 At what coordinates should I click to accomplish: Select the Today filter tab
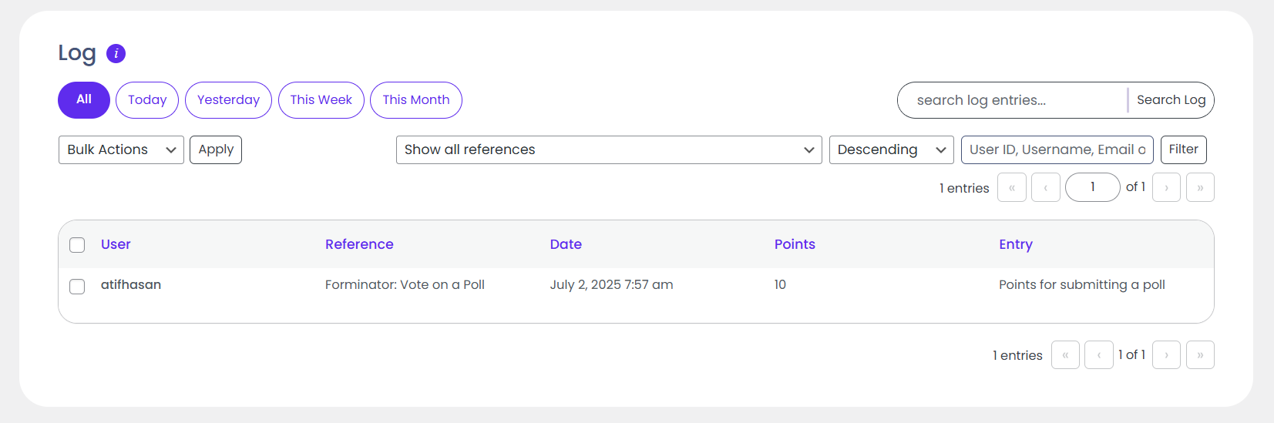[x=147, y=100]
